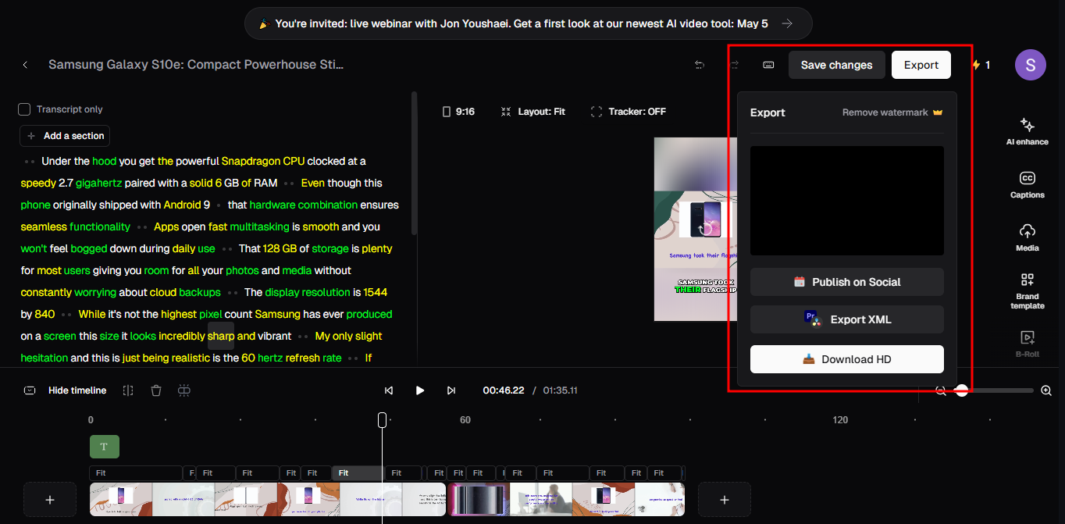Screen dimensions: 1065x524
Task: Tick the Transcript only checkbox
Action: tap(24, 109)
